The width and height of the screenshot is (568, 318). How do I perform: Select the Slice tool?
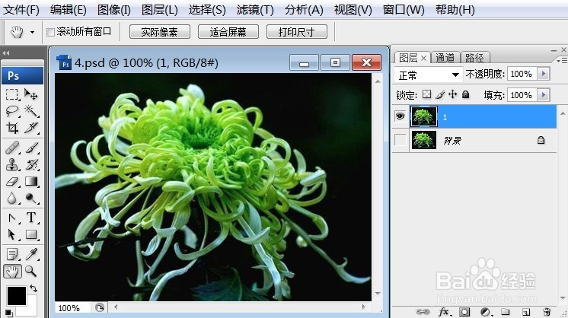click(x=31, y=127)
